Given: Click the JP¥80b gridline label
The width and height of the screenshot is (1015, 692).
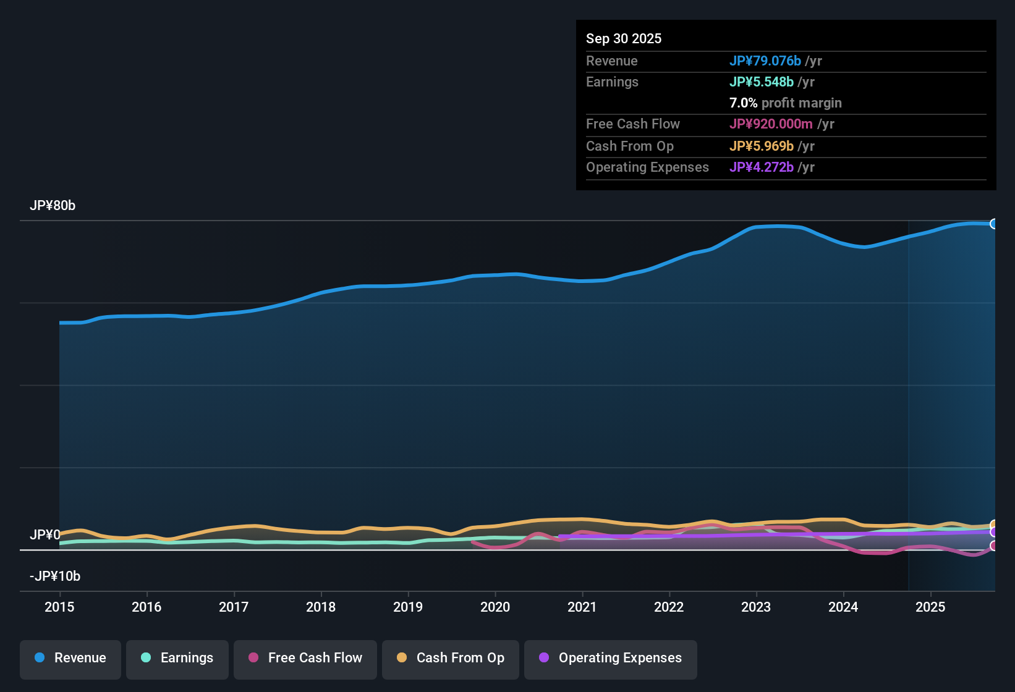Looking at the screenshot, I should 53,205.
